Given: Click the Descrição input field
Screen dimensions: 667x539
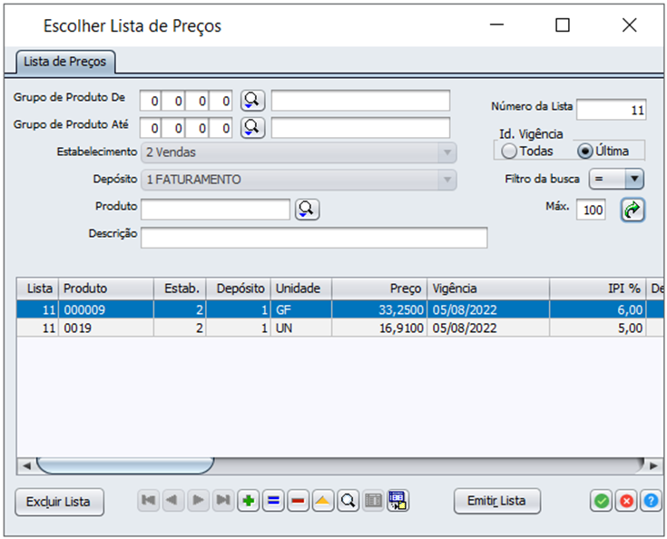Looking at the screenshot, I should pos(314,238).
